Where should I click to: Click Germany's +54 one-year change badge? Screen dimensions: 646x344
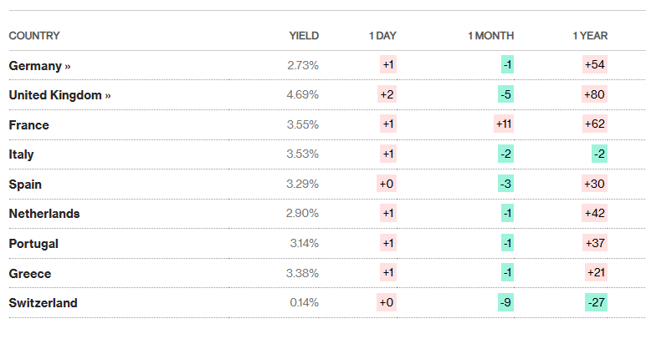point(595,65)
